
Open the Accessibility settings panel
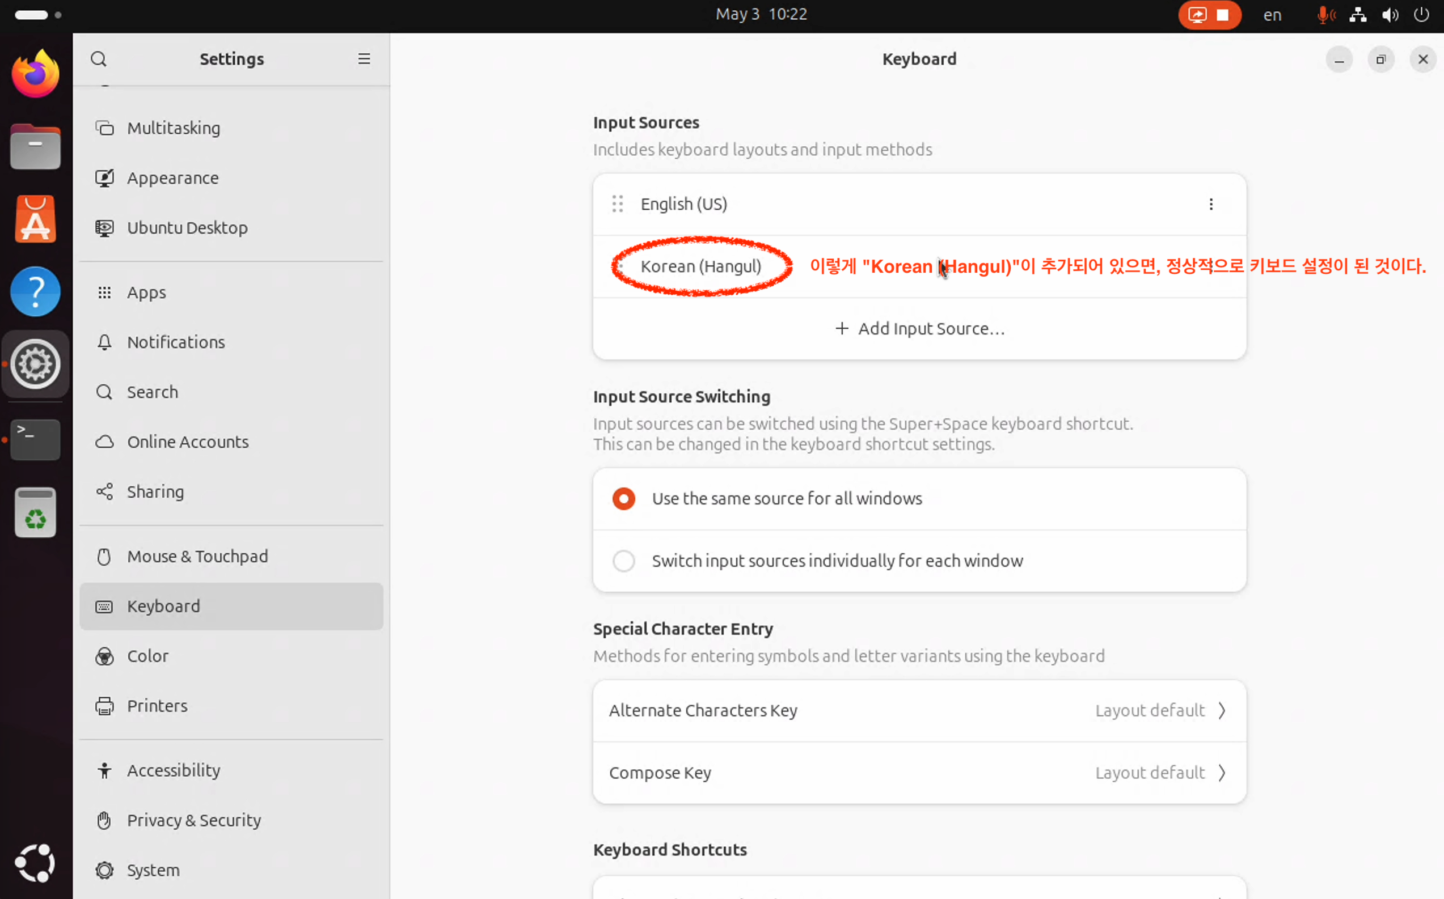click(x=174, y=770)
